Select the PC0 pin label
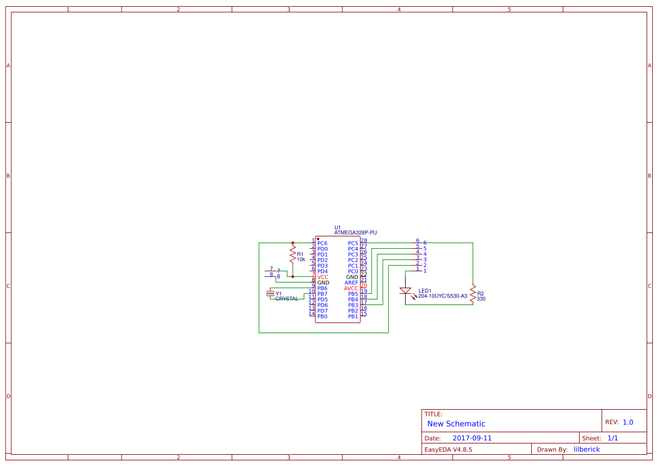 pyautogui.click(x=353, y=271)
